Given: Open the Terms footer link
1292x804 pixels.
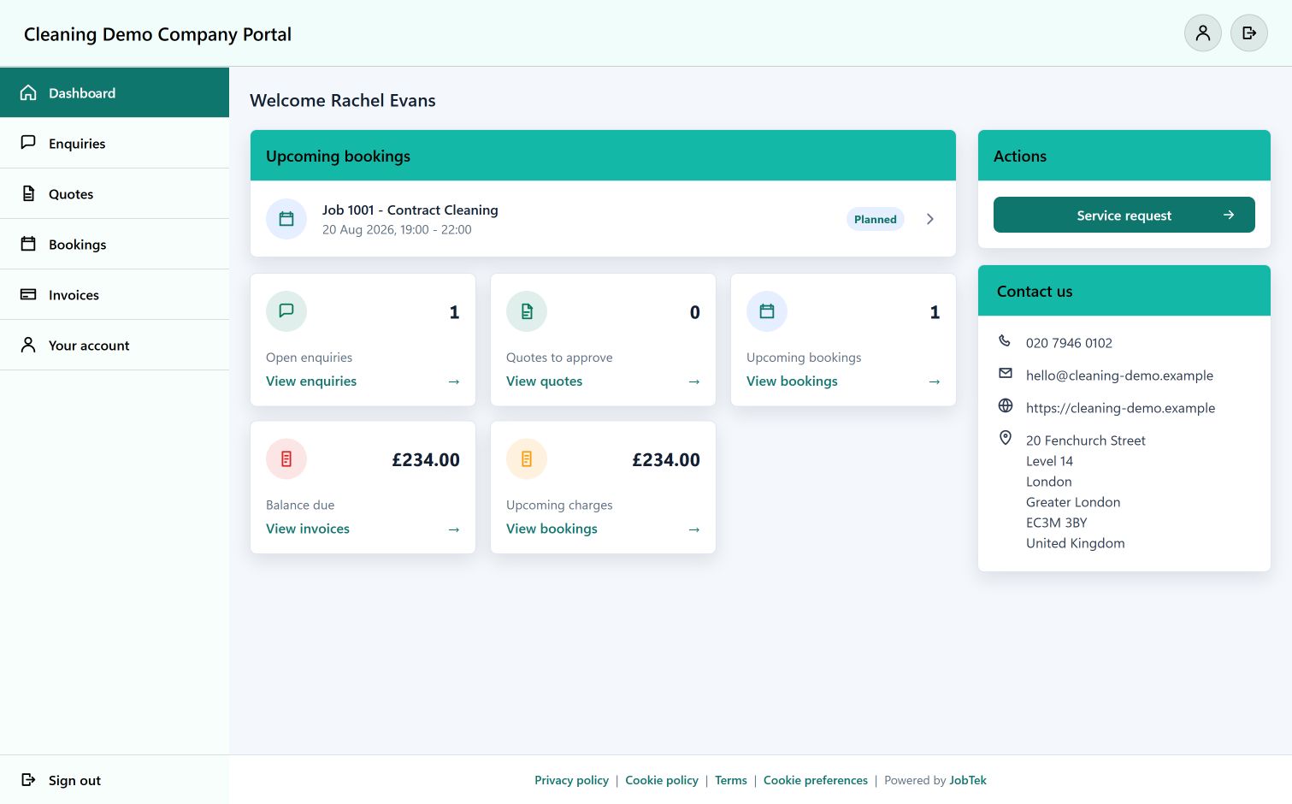Looking at the screenshot, I should 731,780.
